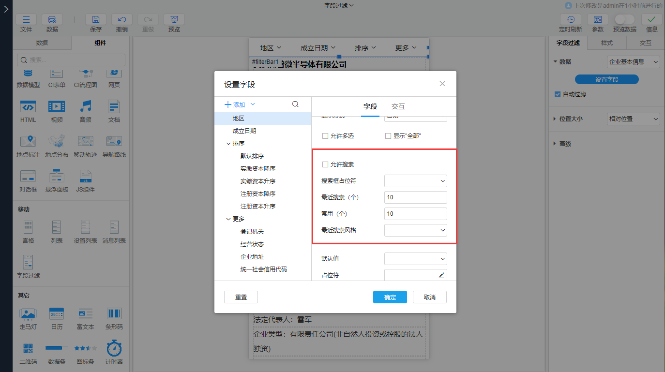The image size is (665, 372).
Task: Check the 允许多选 option
Action: [x=325, y=135]
